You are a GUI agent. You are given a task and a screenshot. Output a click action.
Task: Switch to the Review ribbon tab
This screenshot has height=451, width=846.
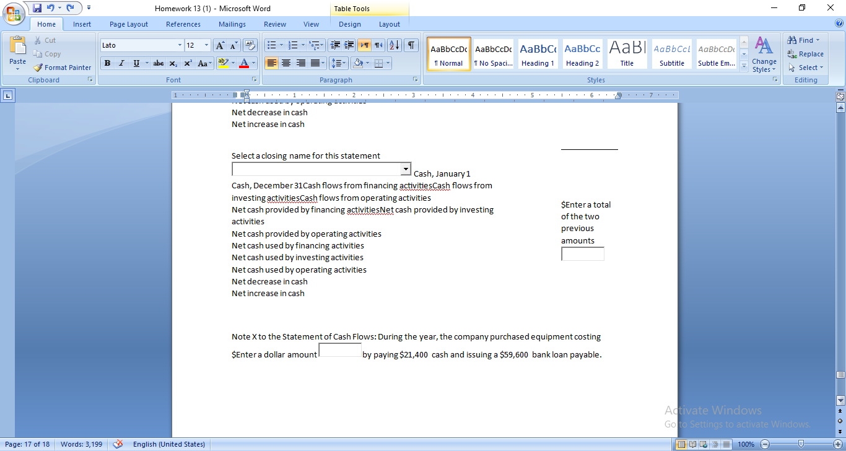click(x=274, y=24)
